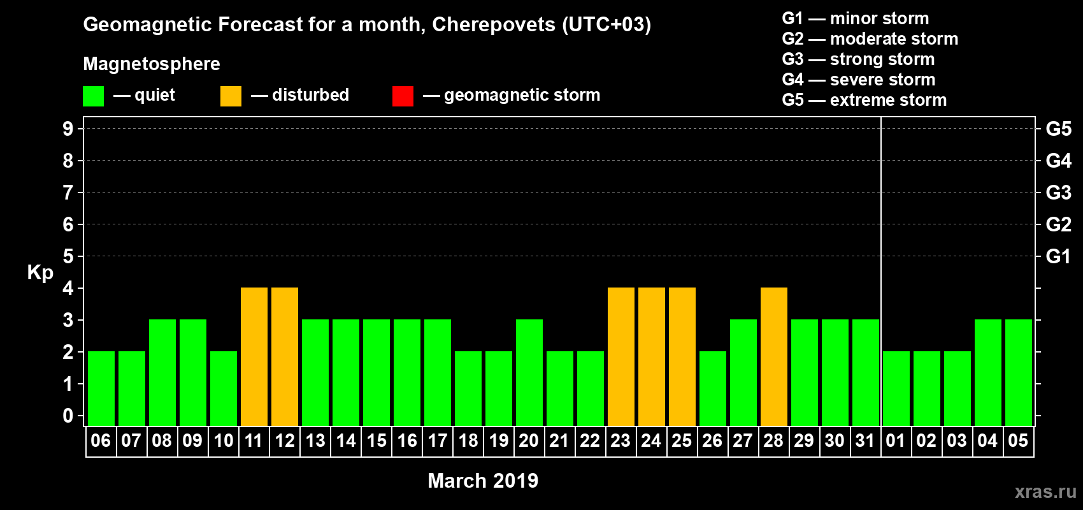Click the date label 10 on the axis
1083x510 pixels.
[224, 441]
